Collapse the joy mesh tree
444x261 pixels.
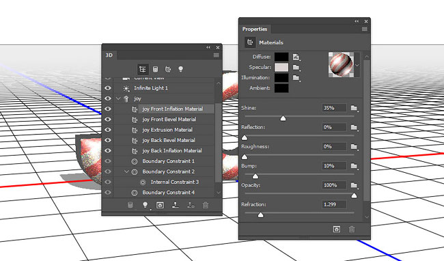pos(118,98)
